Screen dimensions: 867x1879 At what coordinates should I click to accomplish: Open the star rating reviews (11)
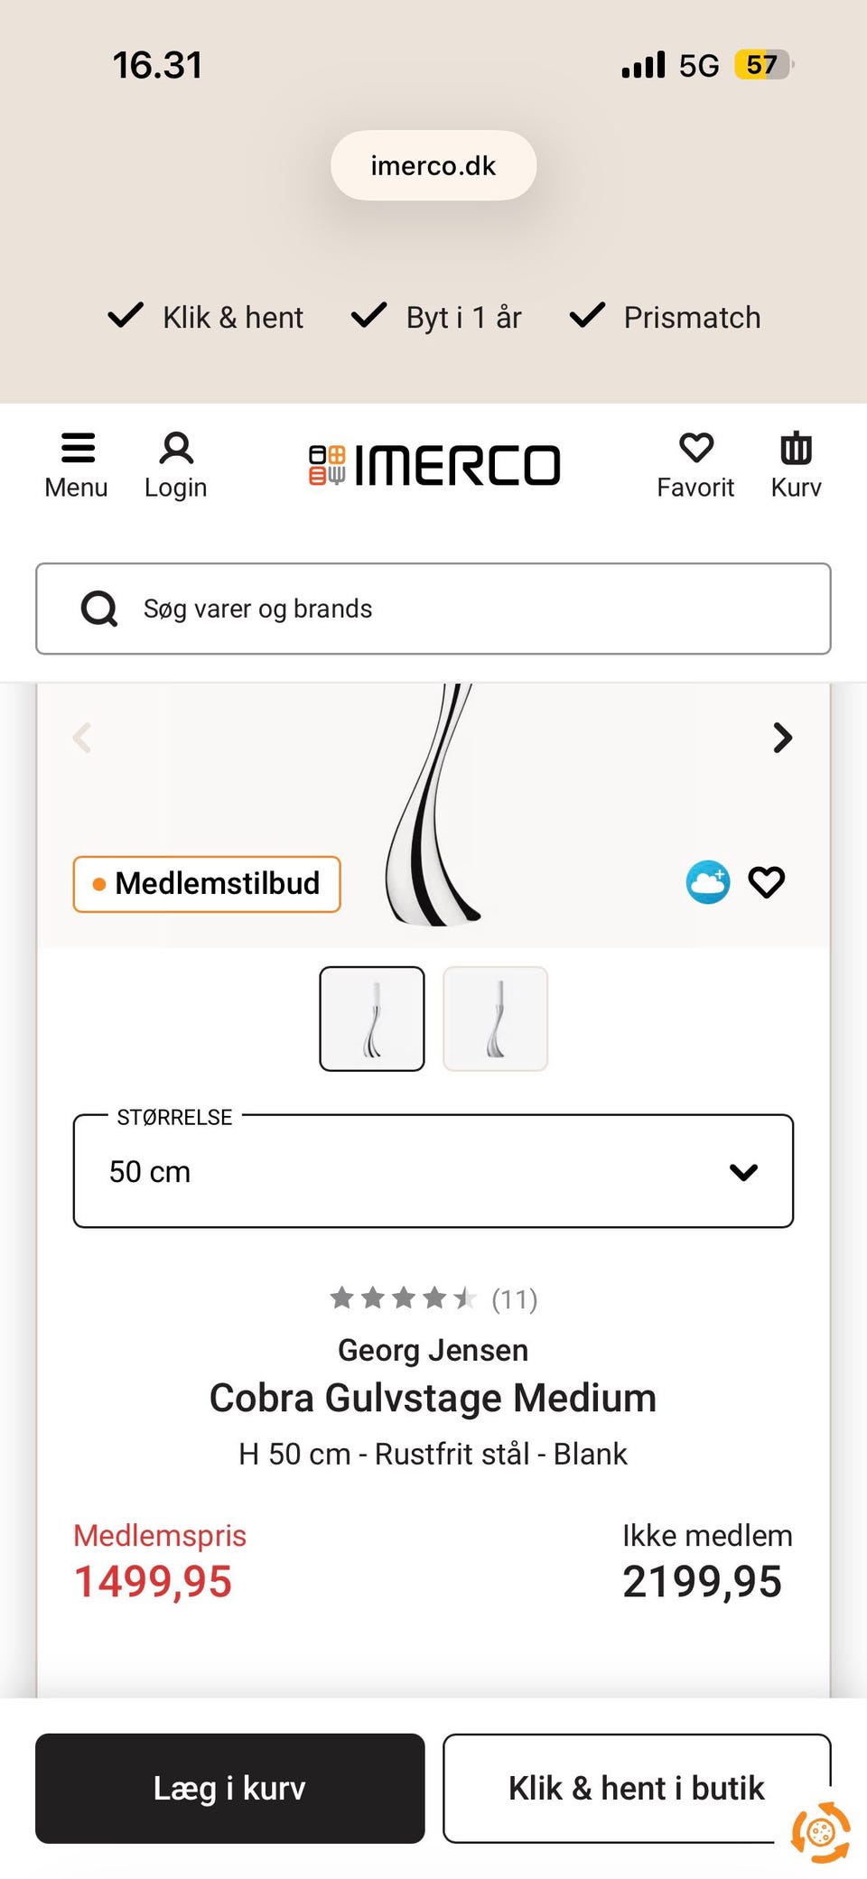point(433,1298)
